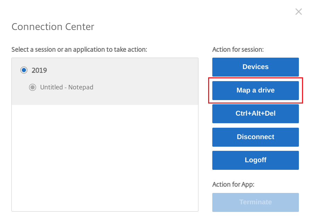Select the 2019 session radio button
This screenshot has width=311, height=224.
[x=24, y=70]
